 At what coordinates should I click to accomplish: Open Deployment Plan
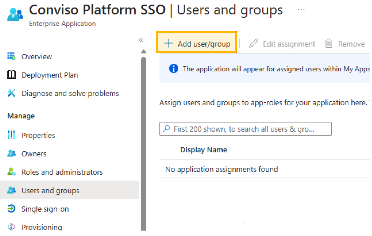point(50,75)
